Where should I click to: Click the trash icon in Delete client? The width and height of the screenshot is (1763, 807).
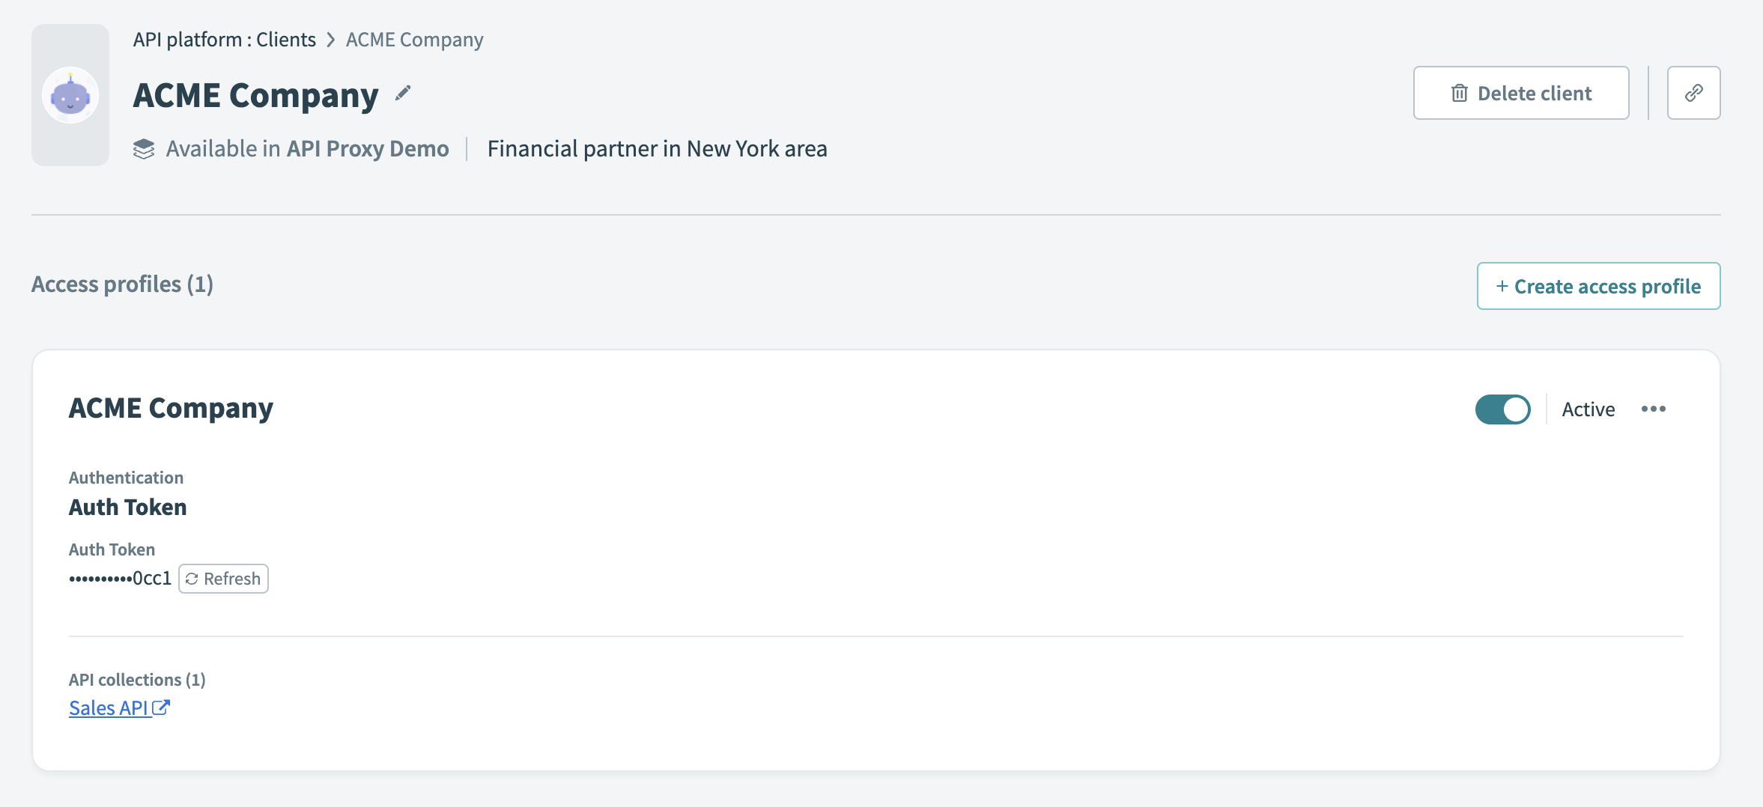tap(1459, 94)
